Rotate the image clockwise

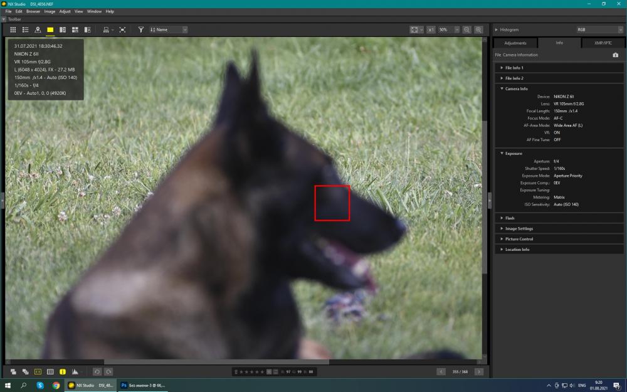pos(108,371)
